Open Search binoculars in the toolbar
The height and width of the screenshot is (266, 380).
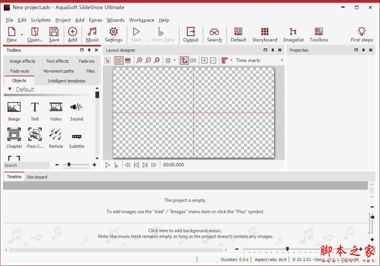coord(215,34)
